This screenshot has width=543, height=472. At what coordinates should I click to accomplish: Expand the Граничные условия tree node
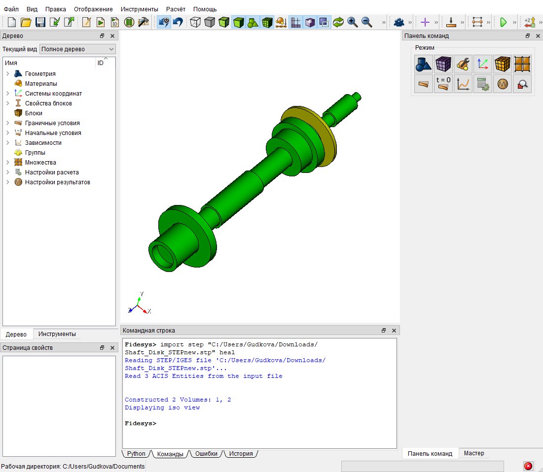[7, 123]
